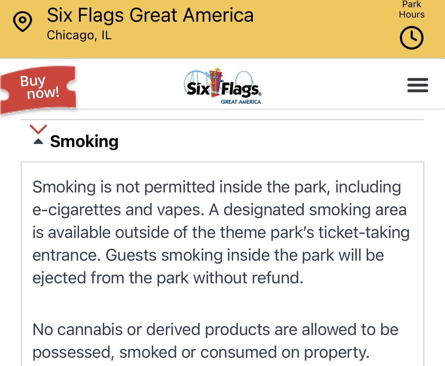Click the words e-cigarettes and vapes
445x366 pixels.
(x=118, y=210)
